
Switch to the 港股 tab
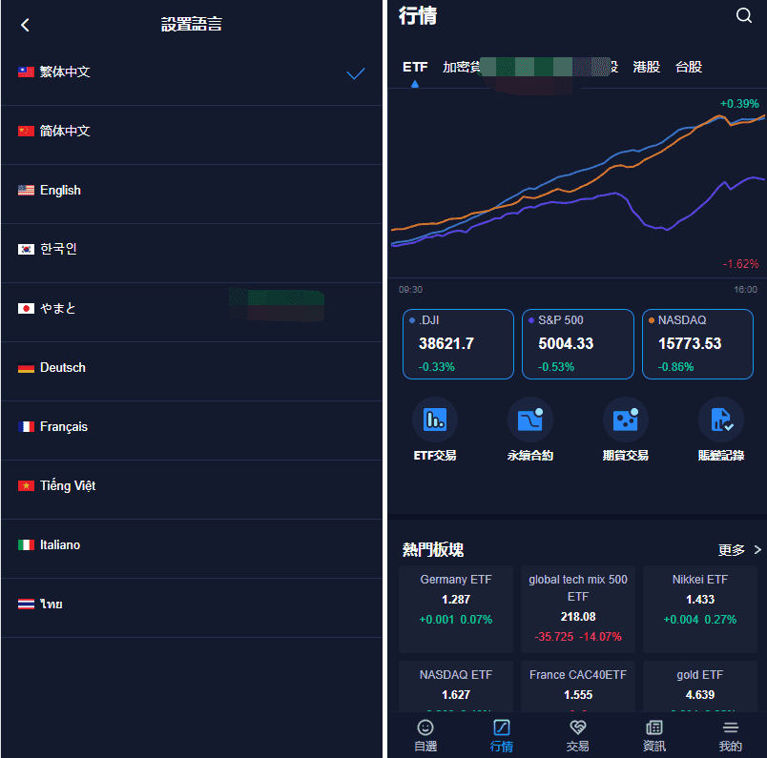[647, 68]
